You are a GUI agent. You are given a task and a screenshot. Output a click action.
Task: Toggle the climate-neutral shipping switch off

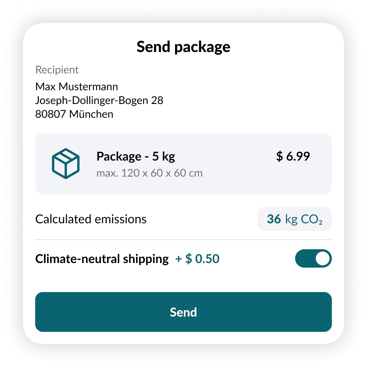click(313, 258)
